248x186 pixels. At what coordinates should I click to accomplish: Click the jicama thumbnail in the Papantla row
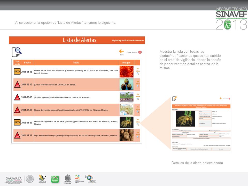click(x=127, y=135)
